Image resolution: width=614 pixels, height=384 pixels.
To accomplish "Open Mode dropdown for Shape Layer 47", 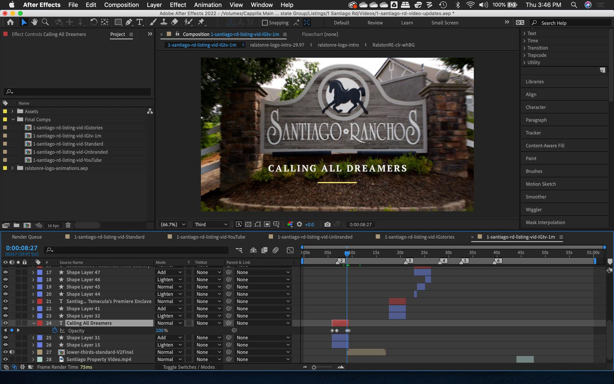I will click(x=169, y=272).
